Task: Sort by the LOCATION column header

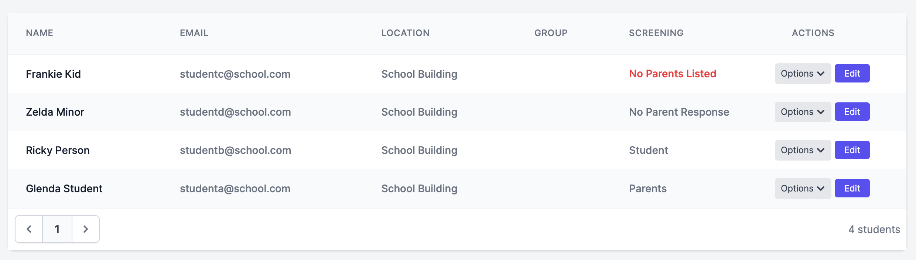Action: (406, 33)
